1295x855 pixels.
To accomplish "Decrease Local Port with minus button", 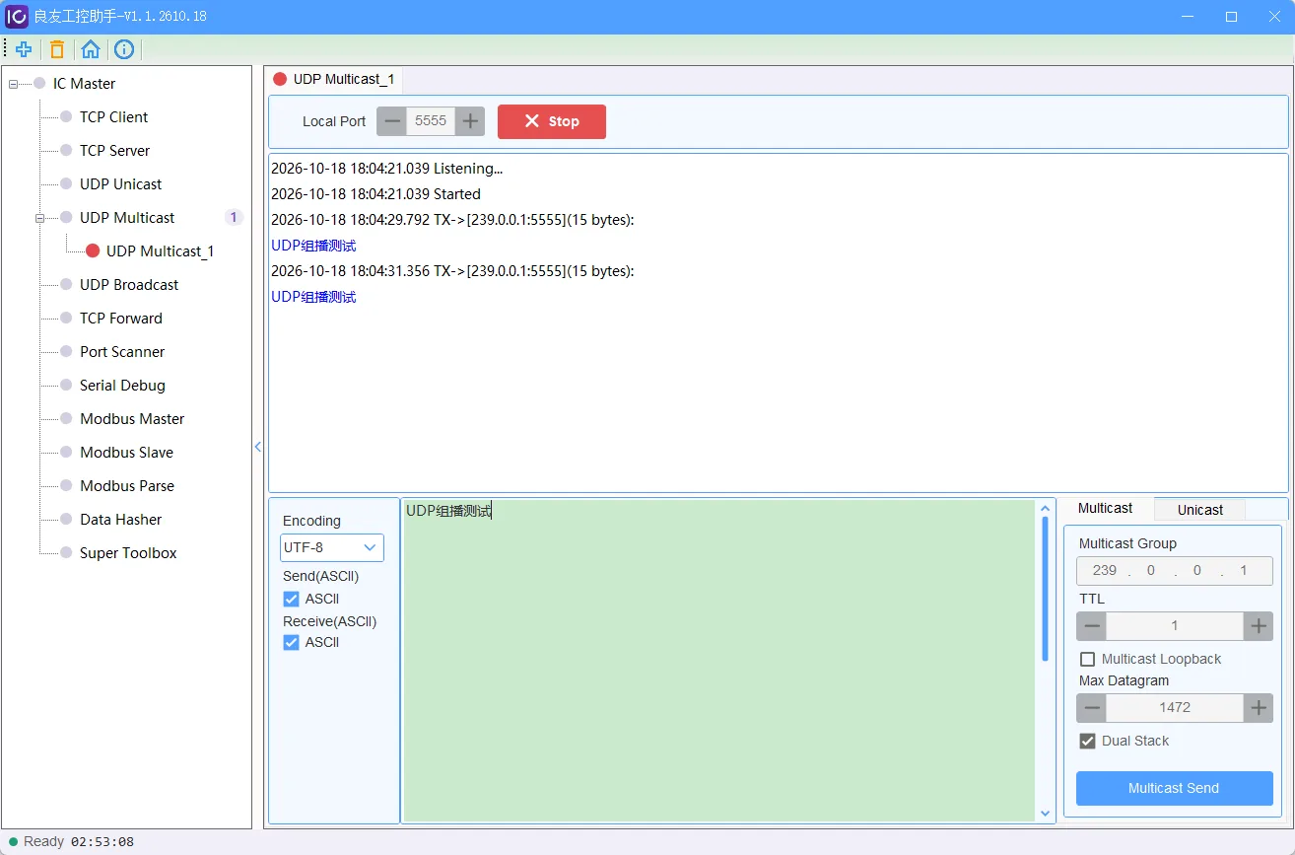I will click(x=391, y=121).
